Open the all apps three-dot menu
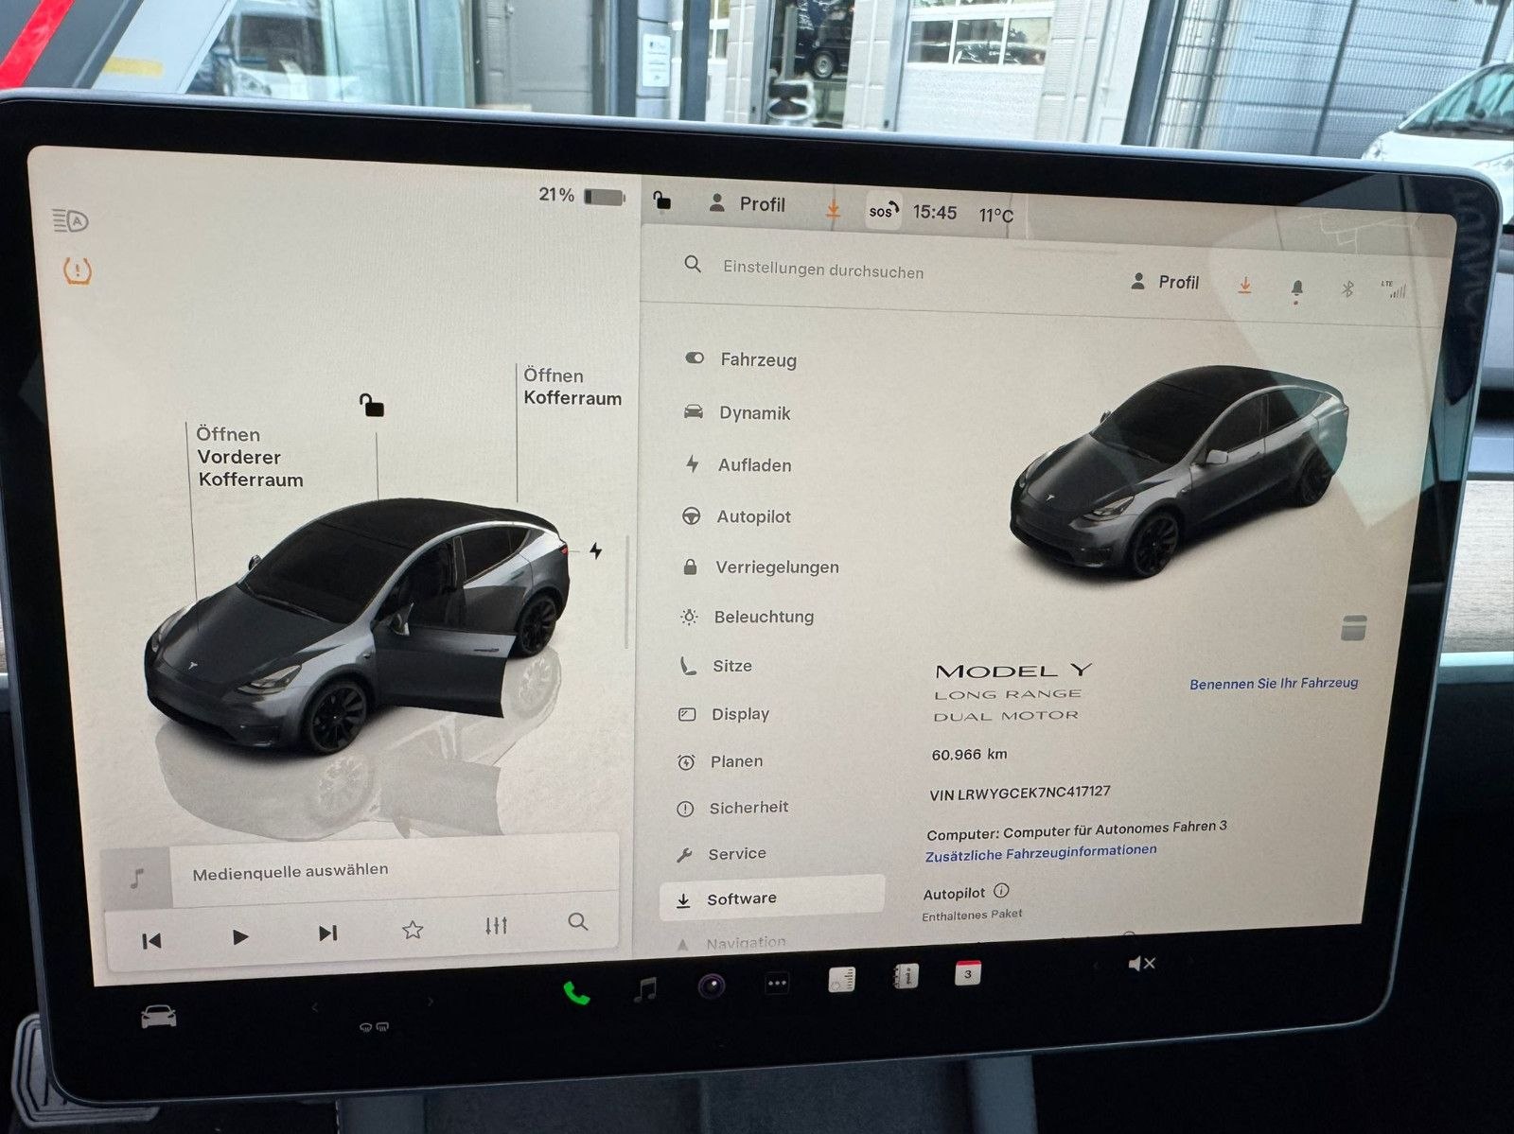The height and width of the screenshot is (1134, 1514). point(777,984)
